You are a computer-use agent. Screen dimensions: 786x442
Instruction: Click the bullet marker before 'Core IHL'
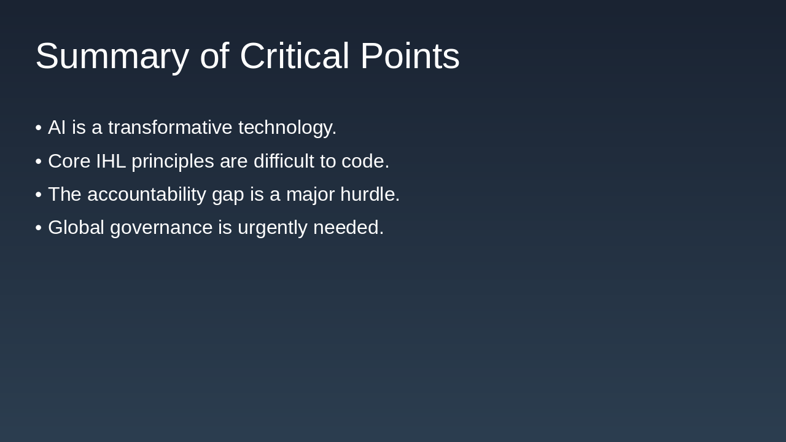point(38,161)
